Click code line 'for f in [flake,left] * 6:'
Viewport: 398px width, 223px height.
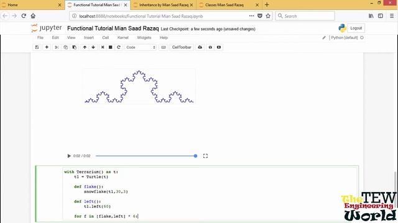(106, 216)
